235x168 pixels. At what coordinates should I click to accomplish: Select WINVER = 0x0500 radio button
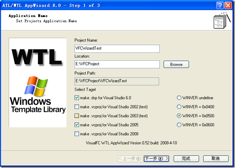coord(179,116)
